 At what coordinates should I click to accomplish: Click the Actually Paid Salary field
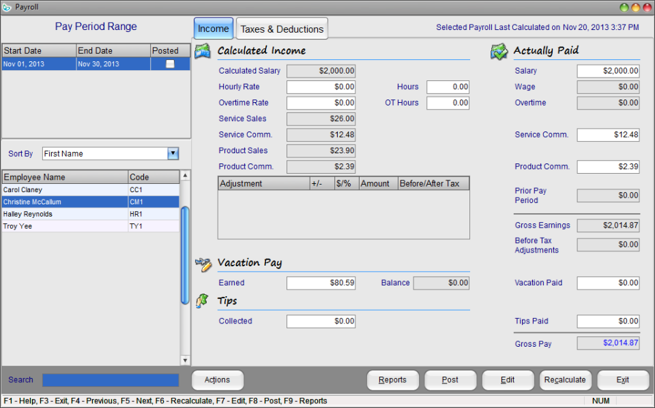(x=608, y=71)
